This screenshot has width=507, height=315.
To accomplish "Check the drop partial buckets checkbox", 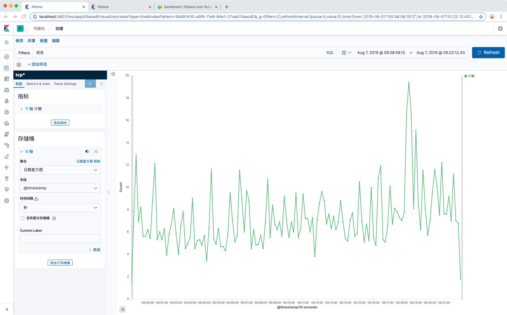I will pos(23,218).
